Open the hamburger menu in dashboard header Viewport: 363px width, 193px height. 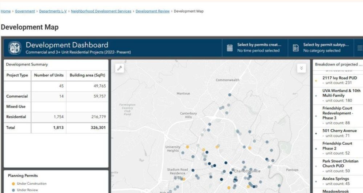tap(360, 48)
